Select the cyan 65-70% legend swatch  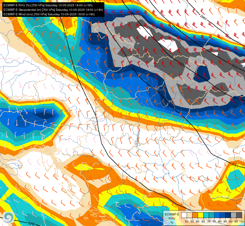point(206,215)
